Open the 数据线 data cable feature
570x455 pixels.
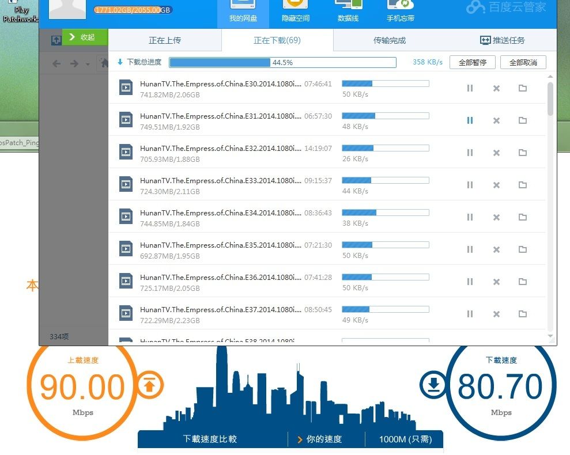[348, 13]
